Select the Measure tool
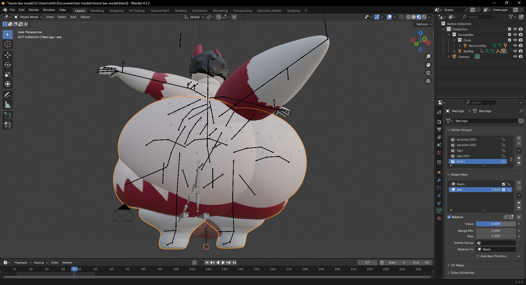 click(x=8, y=104)
